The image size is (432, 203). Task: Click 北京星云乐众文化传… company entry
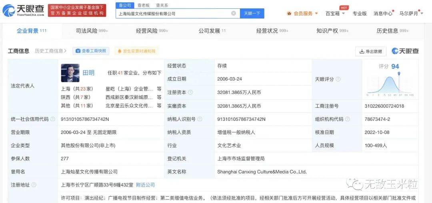coord(129,105)
